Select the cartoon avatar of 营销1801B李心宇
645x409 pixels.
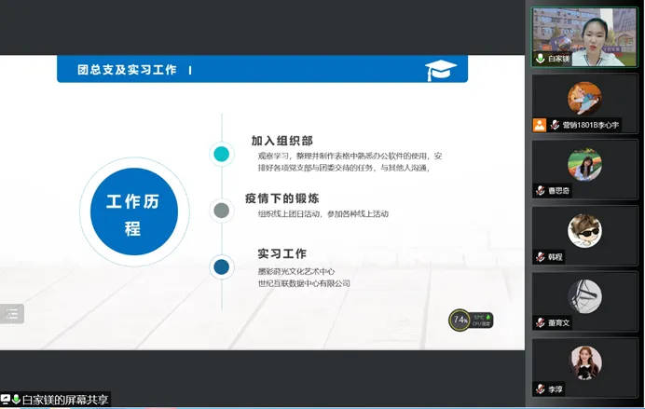[584, 98]
